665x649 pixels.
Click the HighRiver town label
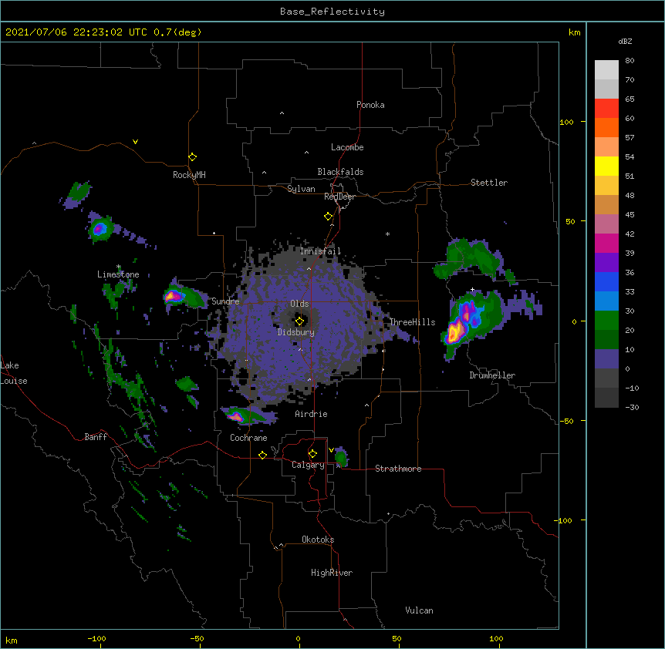(x=332, y=573)
